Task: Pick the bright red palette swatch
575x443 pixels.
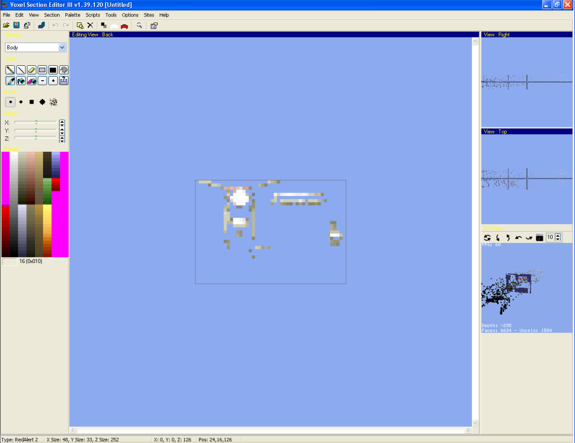Action: [x=56, y=182]
